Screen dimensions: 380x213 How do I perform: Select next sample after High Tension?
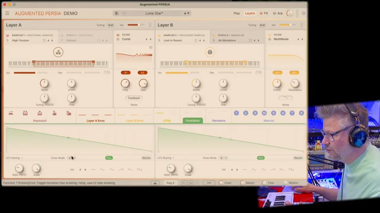pyautogui.click(x=52, y=41)
